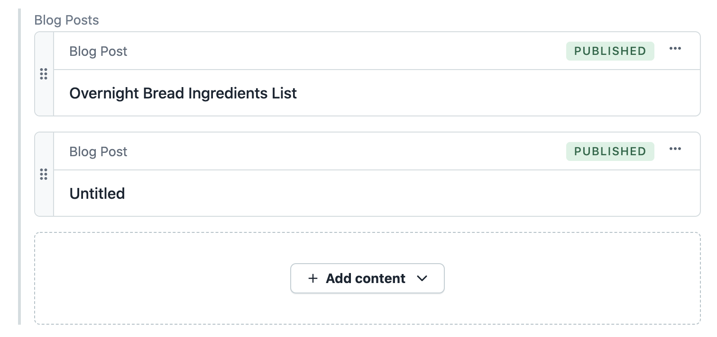Click drag handle of the Untitled post
Screen dimensions: 717x337
44,174
